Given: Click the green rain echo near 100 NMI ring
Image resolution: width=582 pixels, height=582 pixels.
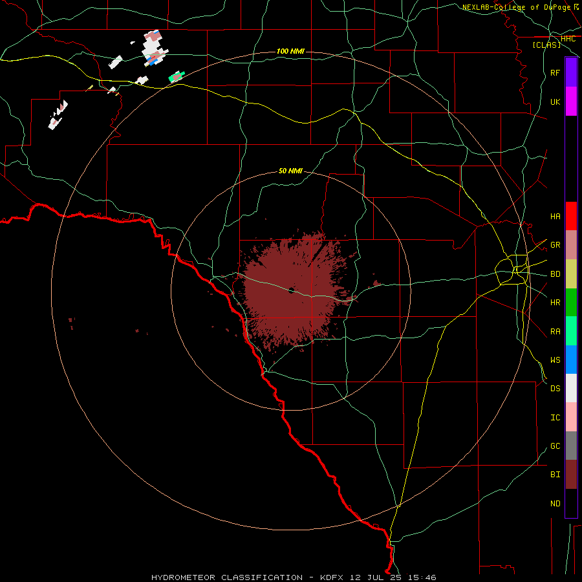Looking at the screenshot, I should 177,76.
